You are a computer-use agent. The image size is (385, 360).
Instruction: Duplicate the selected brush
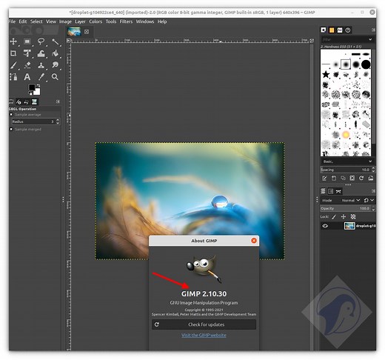pyautogui.click(x=343, y=179)
